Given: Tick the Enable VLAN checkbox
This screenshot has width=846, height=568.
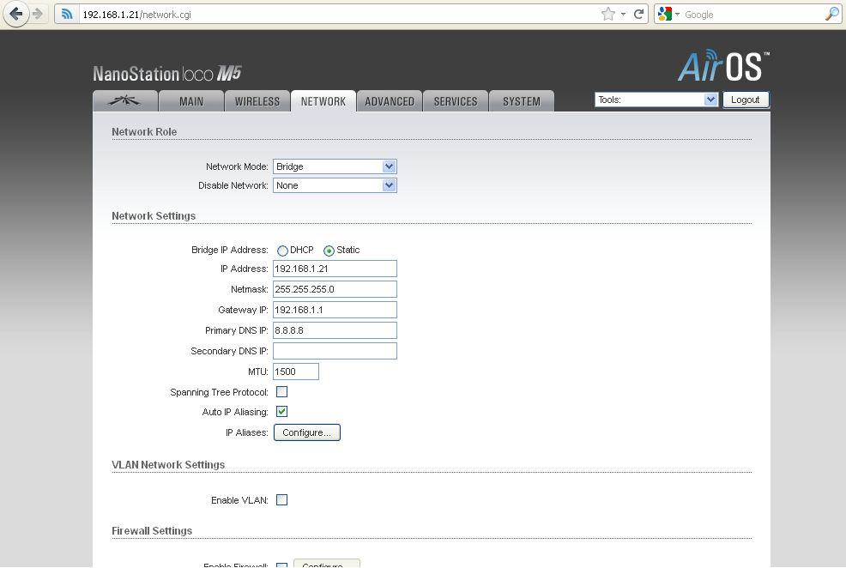Looking at the screenshot, I should tap(281, 500).
